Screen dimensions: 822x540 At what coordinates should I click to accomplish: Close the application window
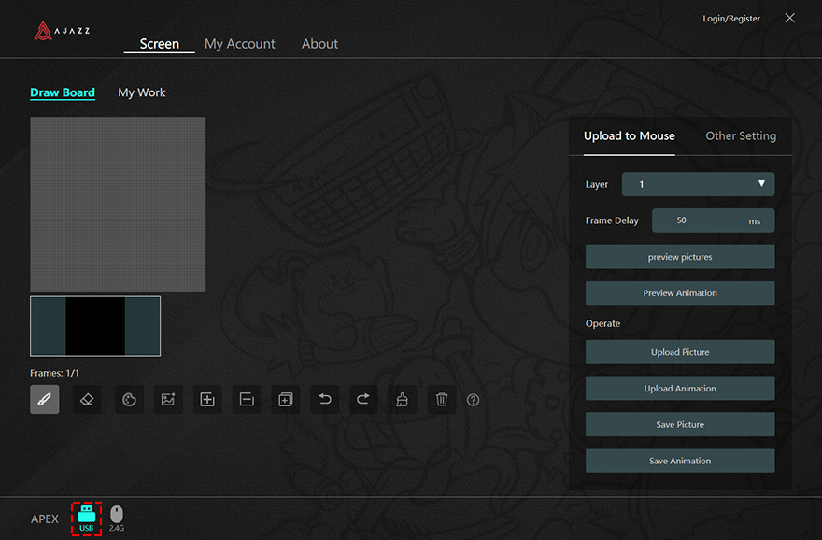(790, 18)
